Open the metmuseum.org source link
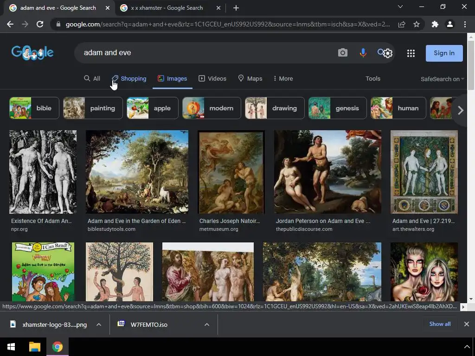 click(219, 229)
